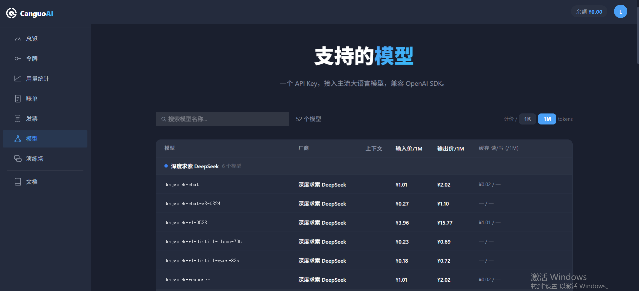Click model name deepseek-reasoner
The height and width of the screenshot is (291, 639).
187,280
